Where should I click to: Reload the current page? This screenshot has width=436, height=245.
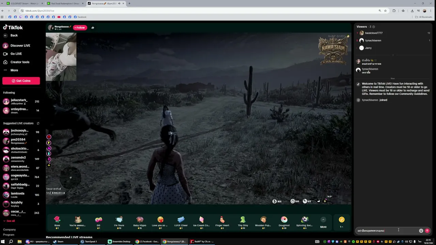[15, 11]
